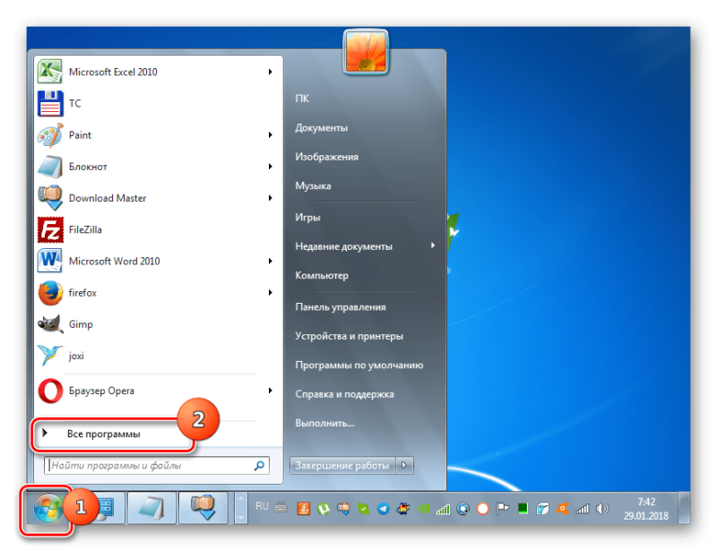
Task: Open Gimp image editor
Action: pyautogui.click(x=159, y=324)
